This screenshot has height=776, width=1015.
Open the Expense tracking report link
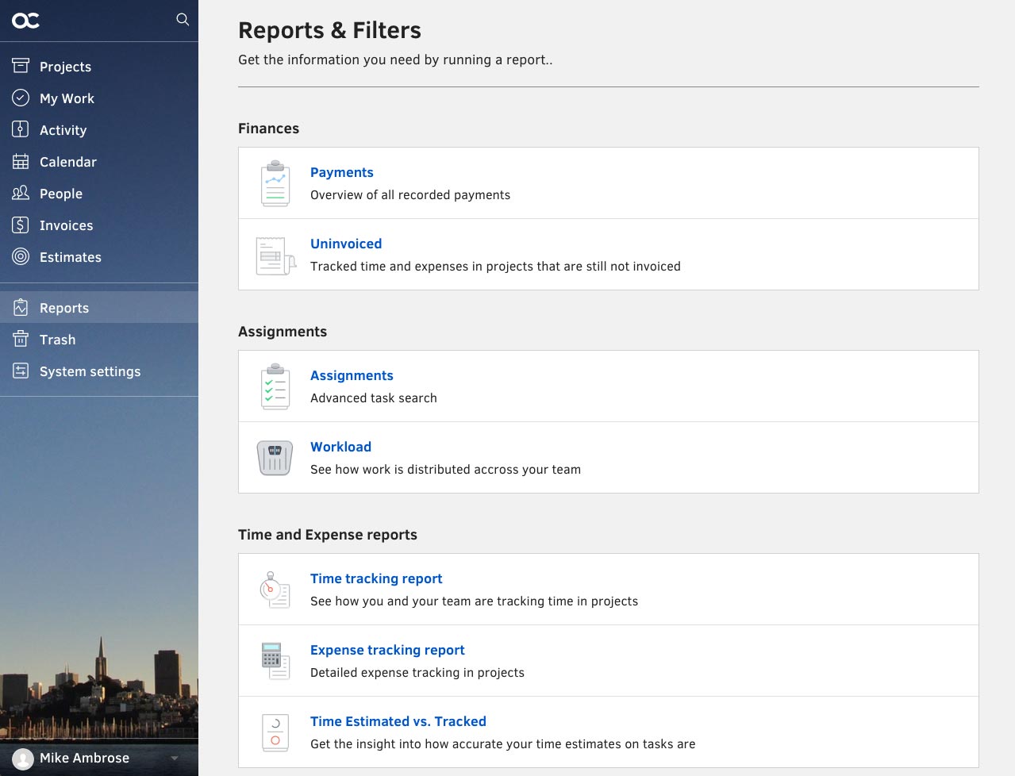pyautogui.click(x=387, y=650)
